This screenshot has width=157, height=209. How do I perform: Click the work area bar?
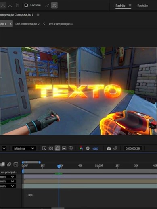click(x=90, y=171)
